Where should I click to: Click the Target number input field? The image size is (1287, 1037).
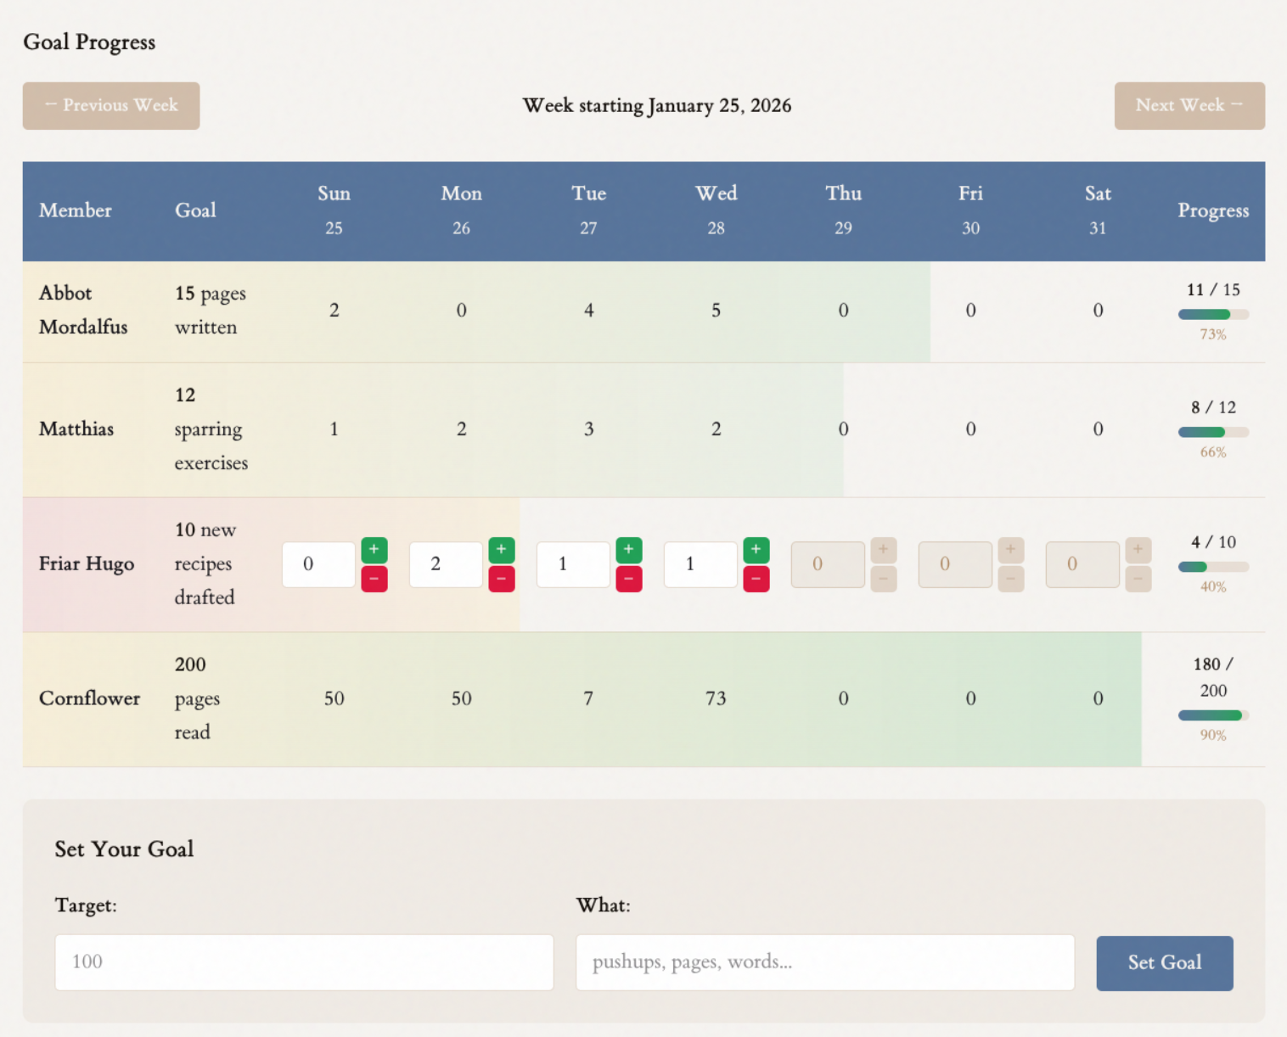(x=304, y=962)
